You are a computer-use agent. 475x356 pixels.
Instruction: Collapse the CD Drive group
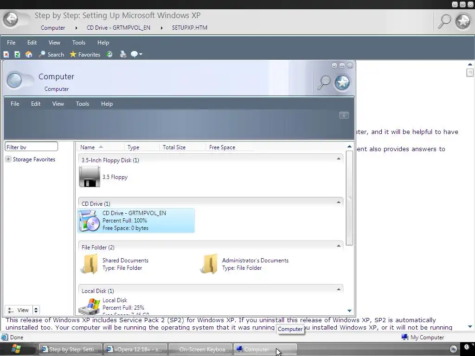click(338, 203)
